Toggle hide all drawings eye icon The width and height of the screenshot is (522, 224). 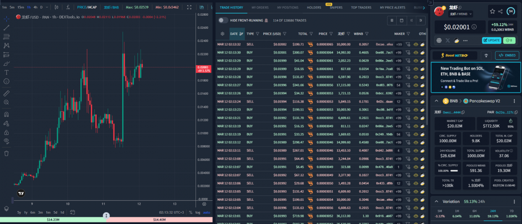click(x=6, y=141)
